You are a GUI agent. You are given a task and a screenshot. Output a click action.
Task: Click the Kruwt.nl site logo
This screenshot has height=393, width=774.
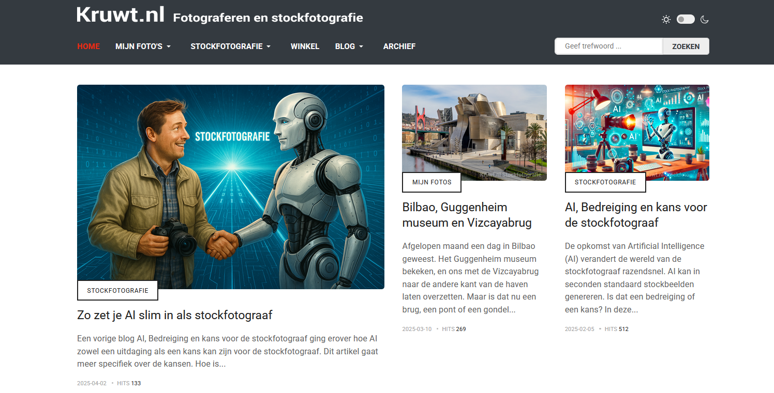click(121, 14)
